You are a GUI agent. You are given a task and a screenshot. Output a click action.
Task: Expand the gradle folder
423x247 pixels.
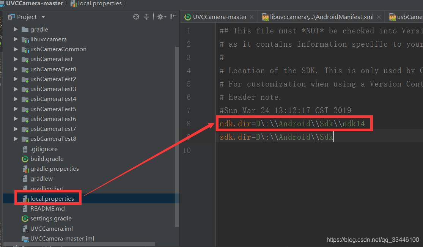(x=16, y=29)
